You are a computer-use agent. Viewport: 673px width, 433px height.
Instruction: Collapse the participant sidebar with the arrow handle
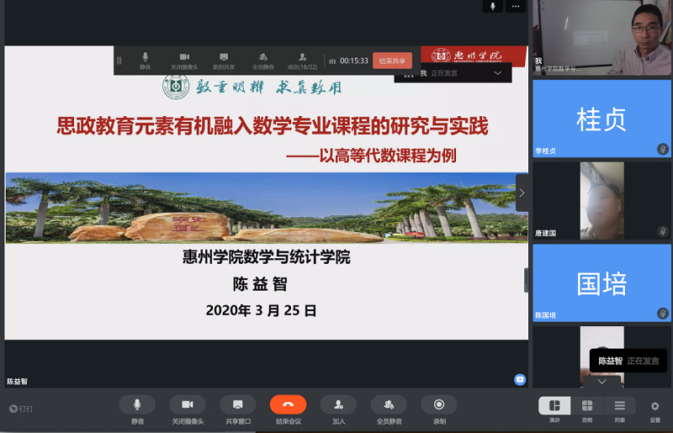click(522, 193)
